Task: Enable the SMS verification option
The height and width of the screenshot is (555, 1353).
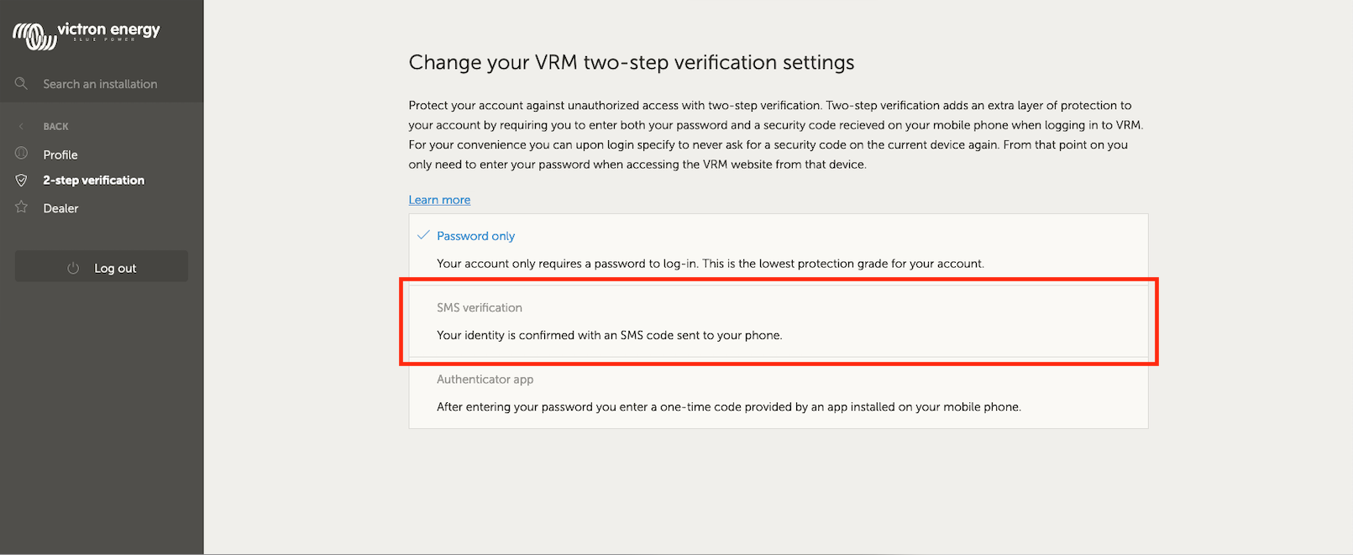Action: tap(480, 308)
